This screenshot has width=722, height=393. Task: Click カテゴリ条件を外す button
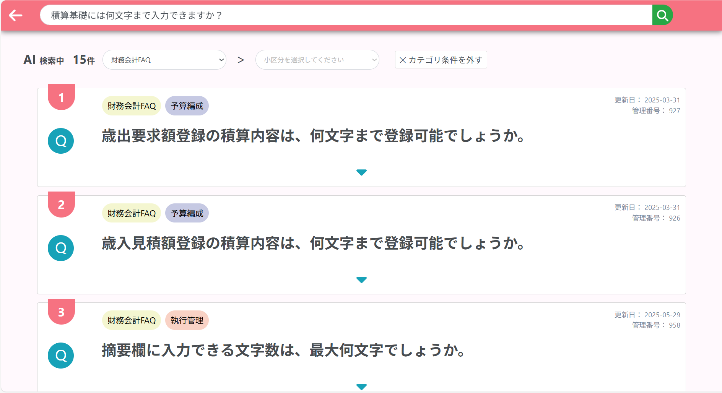[441, 60]
